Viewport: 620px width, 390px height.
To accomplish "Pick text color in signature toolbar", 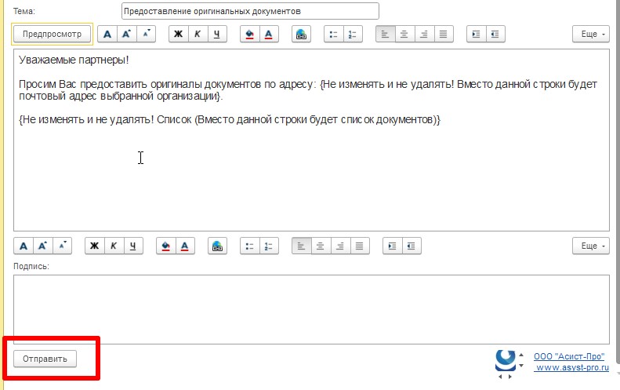I will [x=185, y=246].
